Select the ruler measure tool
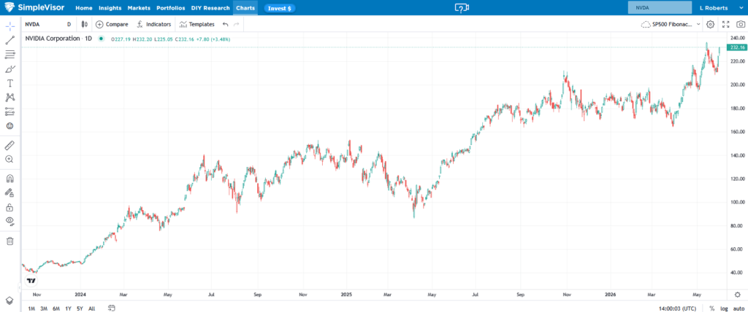Screen dimensions: 748x312 click(9, 145)
